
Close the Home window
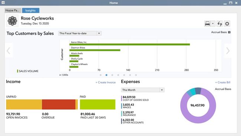236,3
